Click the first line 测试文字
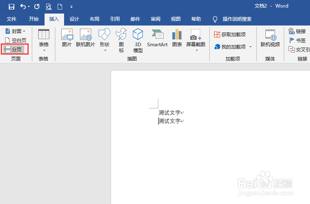Screen dimensions: 310x204 click(170, 113)
